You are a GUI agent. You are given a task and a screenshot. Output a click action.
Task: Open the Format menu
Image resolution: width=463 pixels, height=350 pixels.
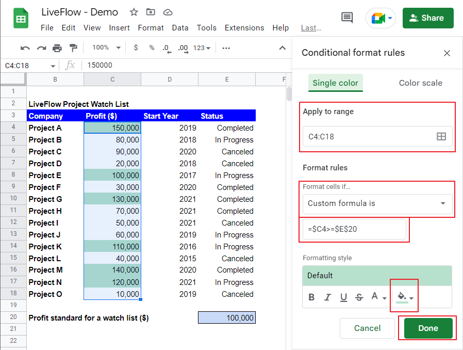pos(151,28)
